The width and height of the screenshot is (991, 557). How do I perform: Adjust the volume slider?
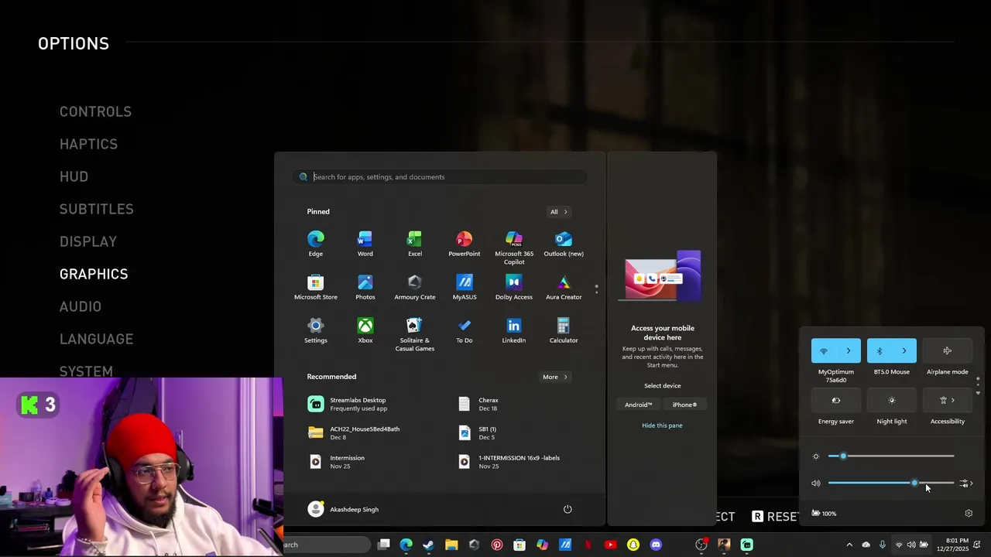pyautogui.click(x=890, y=484)
